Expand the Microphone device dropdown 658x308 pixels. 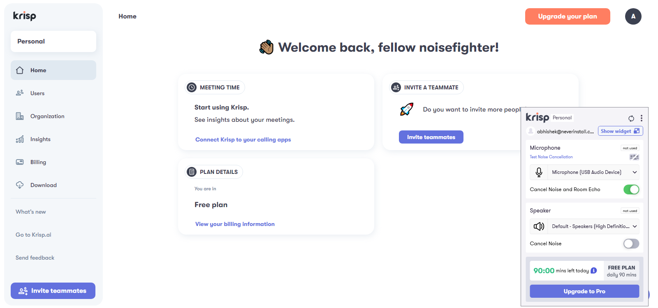594,172
